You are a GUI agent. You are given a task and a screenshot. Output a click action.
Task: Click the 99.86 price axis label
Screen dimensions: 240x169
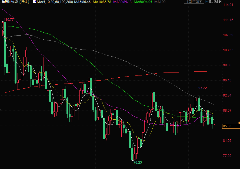click(228, 65)
